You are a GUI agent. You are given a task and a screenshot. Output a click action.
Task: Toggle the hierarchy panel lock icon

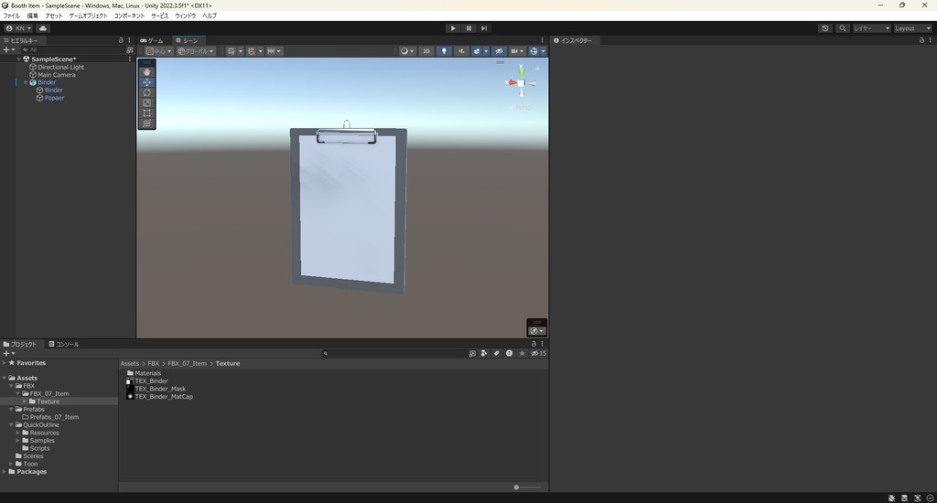121,40
